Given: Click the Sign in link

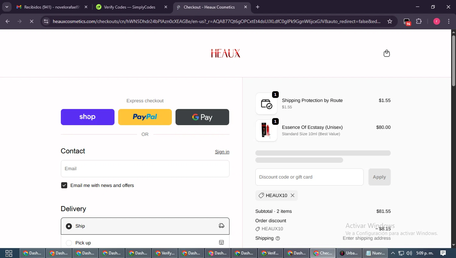Looking at the screenshot, I should coord(222,152).
